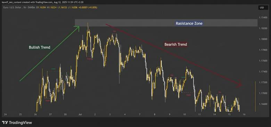Viewport: 271px width, 127px height.
Task: Click date label 27 on time axis
Action: [x=50, y=114]
